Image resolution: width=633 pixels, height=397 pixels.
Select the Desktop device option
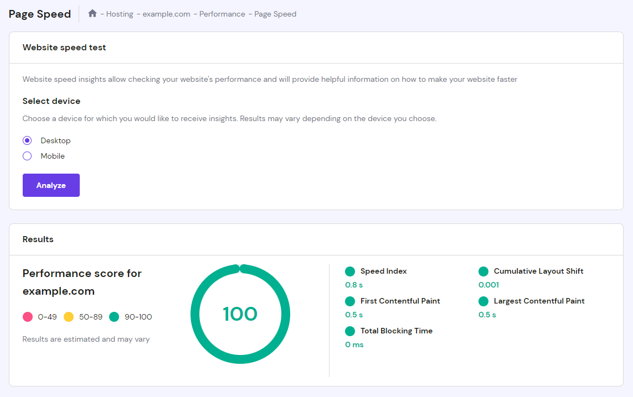27,140
